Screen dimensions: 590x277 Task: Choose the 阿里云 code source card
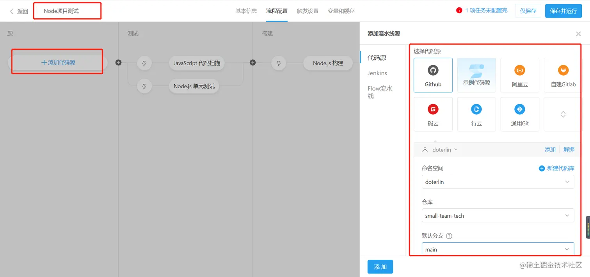(520, 75)
